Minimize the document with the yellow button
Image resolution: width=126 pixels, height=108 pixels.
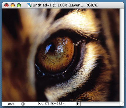13,5
